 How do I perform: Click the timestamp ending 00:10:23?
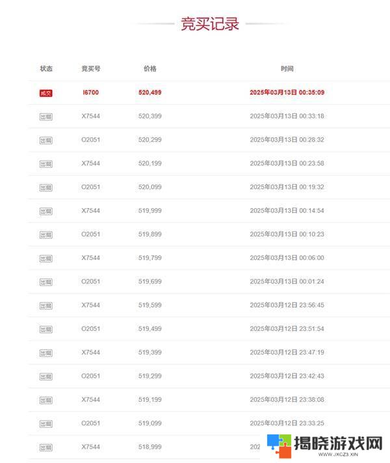(287, 234)
